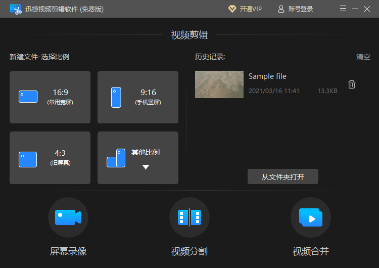The height and width of the screenshot is (268, 379).
Task: Click the VIP diamond icon
Action: click(232, 9)
